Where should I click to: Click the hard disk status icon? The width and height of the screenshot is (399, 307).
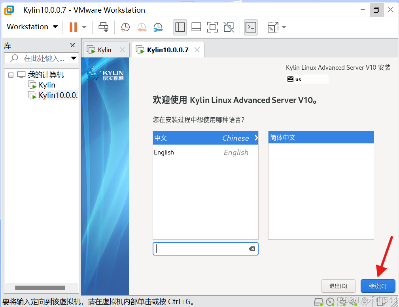318,302
